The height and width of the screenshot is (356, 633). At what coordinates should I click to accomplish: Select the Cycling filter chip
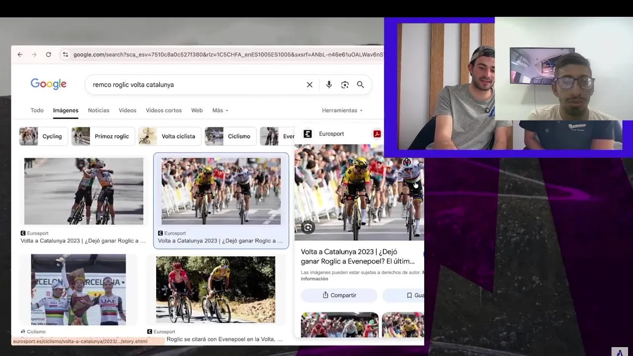[43, 136]
